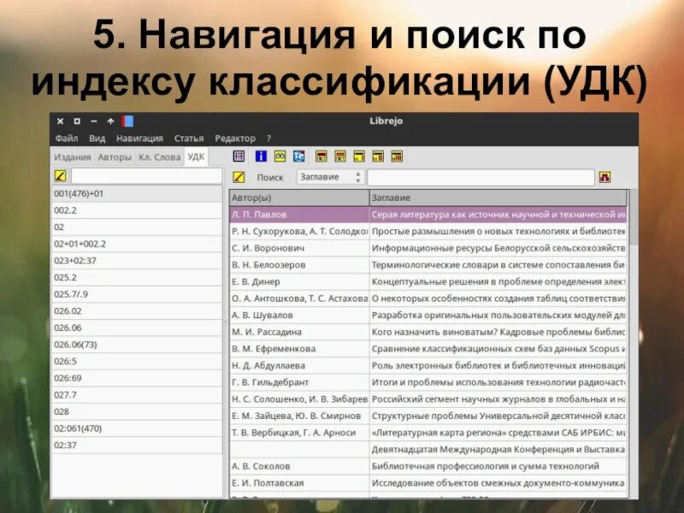Open the blue info icon
Image resolution: width=684 pixels, height=513 pixels.
[261, 156]
